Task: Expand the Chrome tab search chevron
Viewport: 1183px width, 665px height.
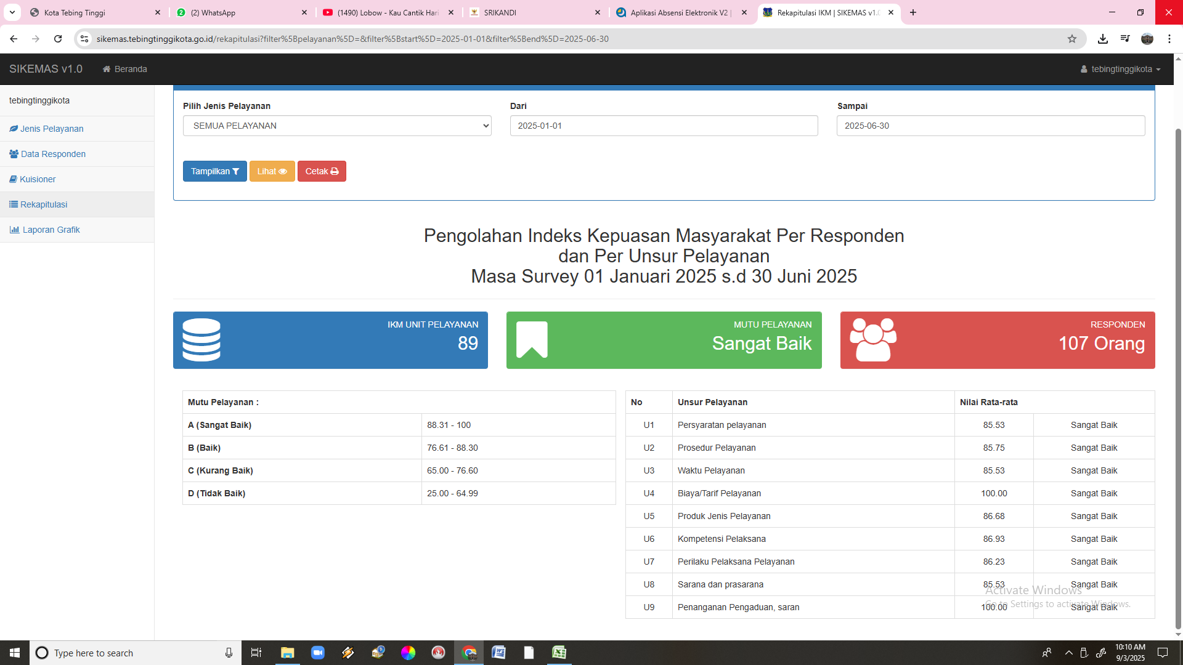Action: [12, 12]
